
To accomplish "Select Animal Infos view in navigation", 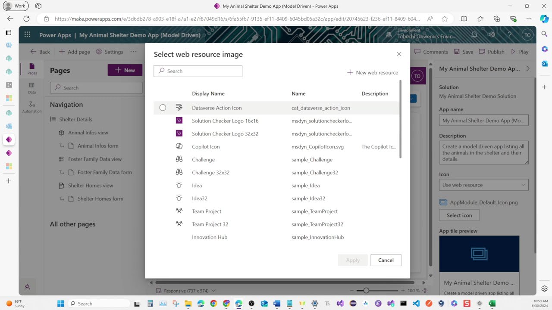I will tap(88, 133).
